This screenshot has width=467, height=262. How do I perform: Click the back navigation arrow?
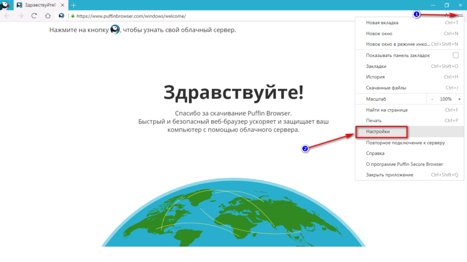7,16
